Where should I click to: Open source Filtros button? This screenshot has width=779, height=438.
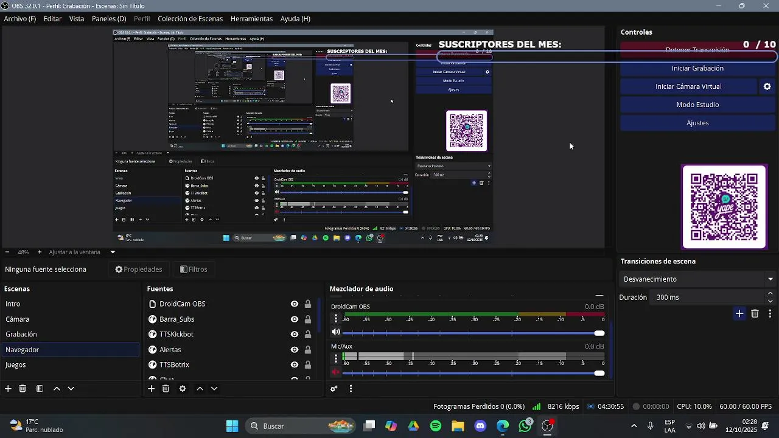click(x=194, y=269)
